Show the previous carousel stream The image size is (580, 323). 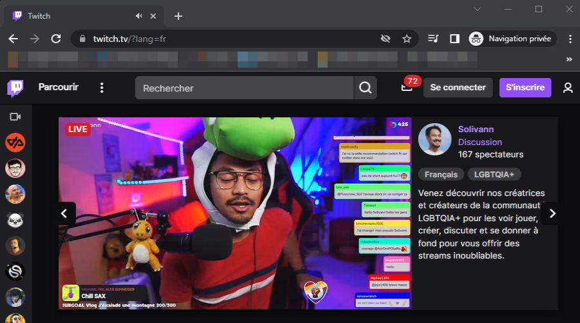coord(64,213)
